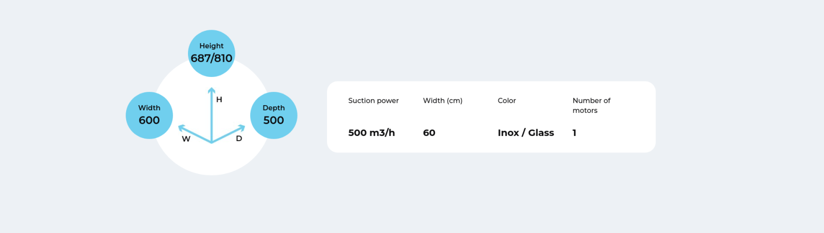Select the 60 width value
Screen dimensions: 824x233
click(x=429, y=132)
